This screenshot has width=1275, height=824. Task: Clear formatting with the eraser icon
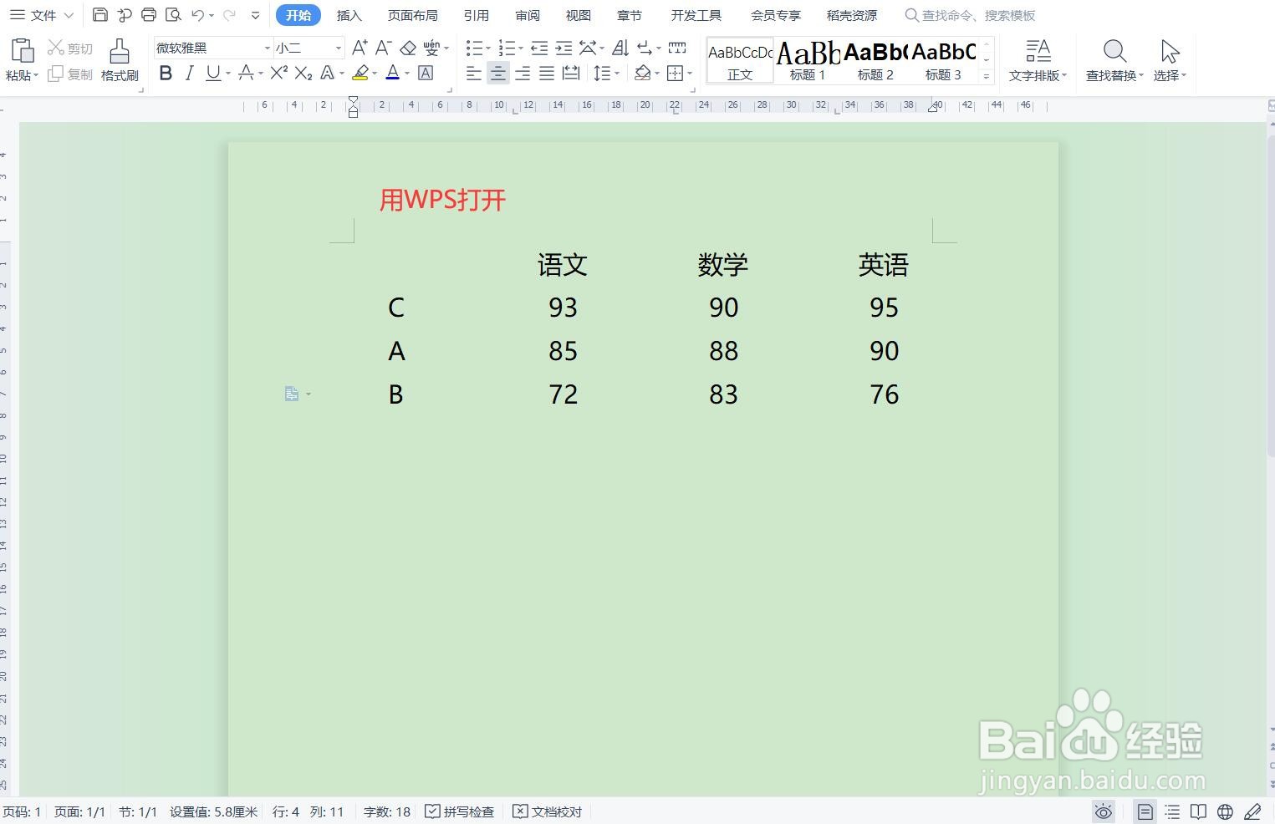point(408,48)
